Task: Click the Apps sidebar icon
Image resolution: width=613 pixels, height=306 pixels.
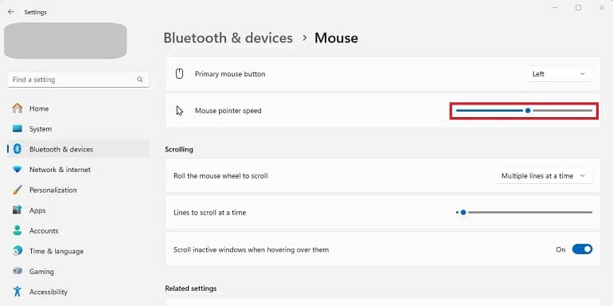Action: click(18, 210)
